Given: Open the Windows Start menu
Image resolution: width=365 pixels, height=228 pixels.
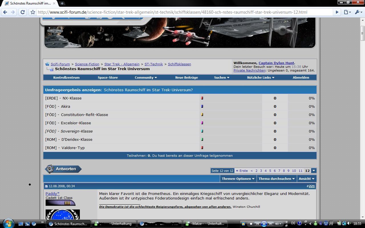Looking at the screenshot, I should (8, 223).
